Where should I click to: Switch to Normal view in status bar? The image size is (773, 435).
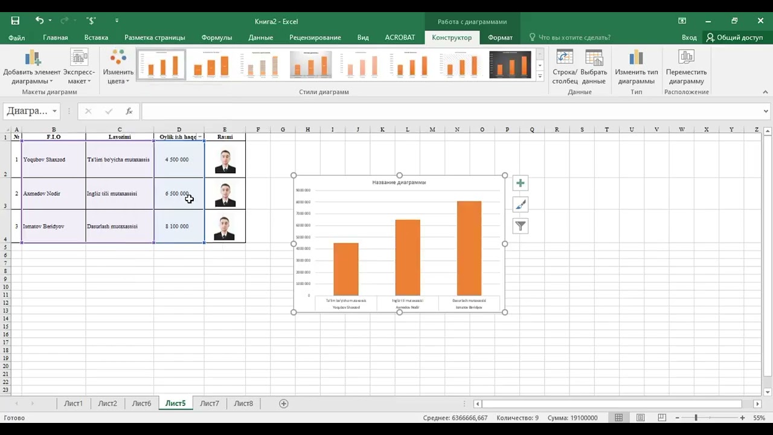619,417
